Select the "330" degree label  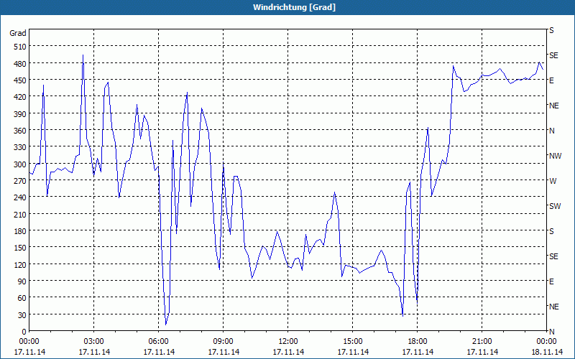tap(20, 148)
